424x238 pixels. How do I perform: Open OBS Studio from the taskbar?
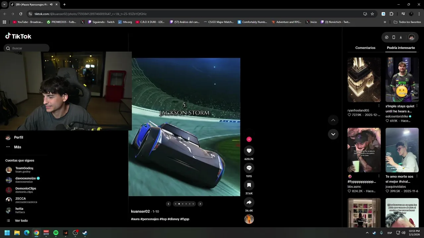click(x=75, y=233)
